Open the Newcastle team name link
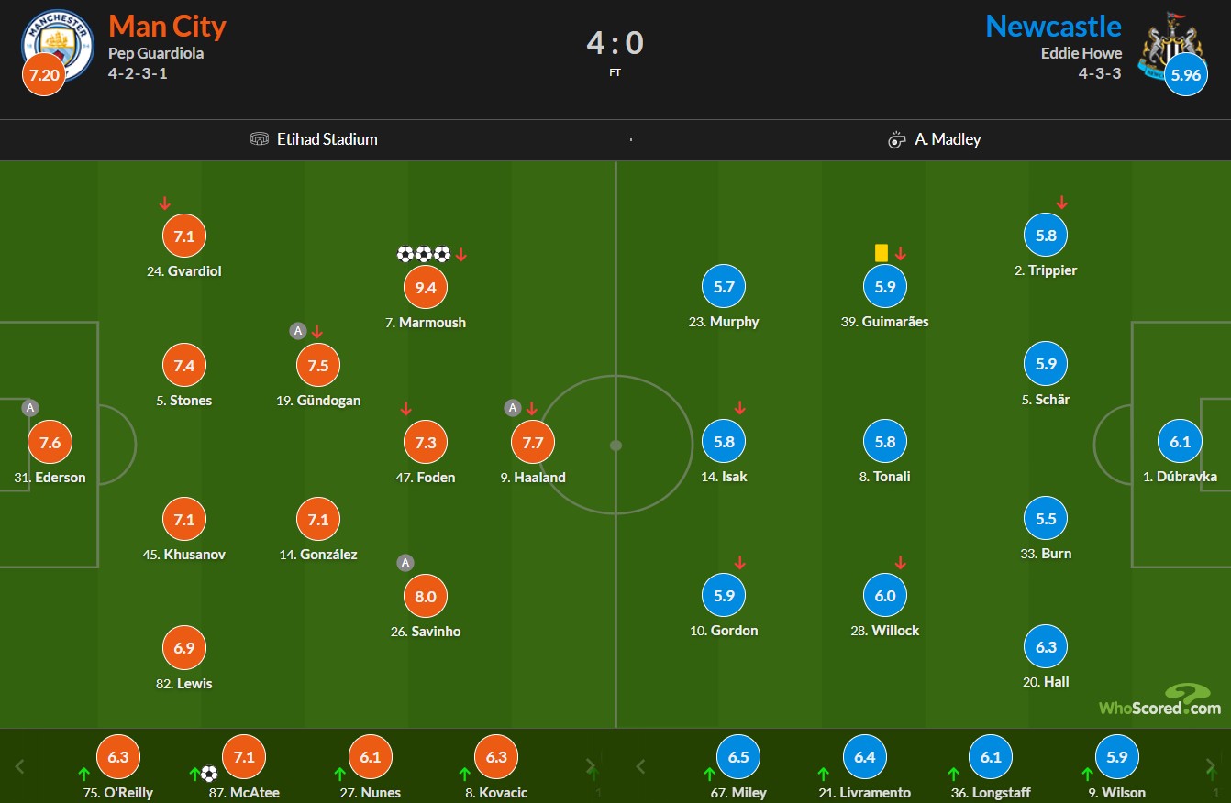Viewport: 1231px width, 803px height. (x=1054, y=26)
